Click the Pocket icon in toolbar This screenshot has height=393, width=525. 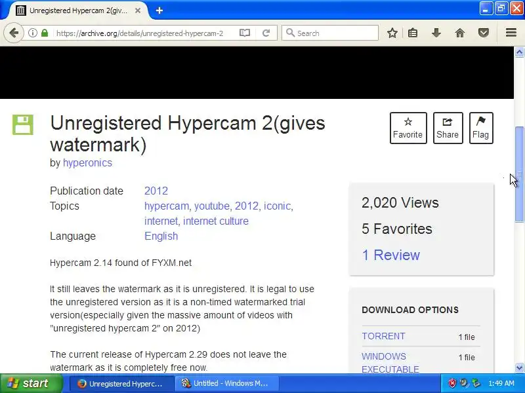coord(483,33)
